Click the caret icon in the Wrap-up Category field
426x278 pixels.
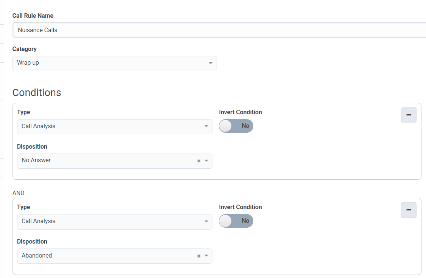click(x=211, y=63)
